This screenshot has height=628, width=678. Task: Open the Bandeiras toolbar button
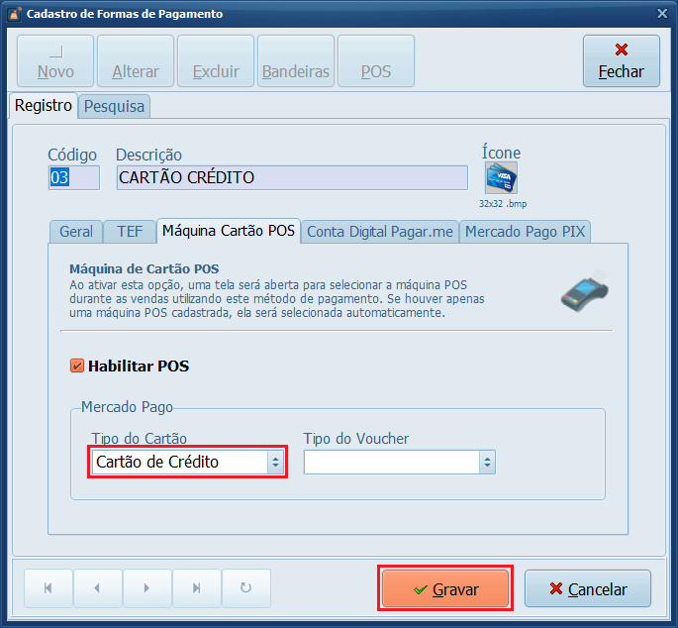pos(296,61)
